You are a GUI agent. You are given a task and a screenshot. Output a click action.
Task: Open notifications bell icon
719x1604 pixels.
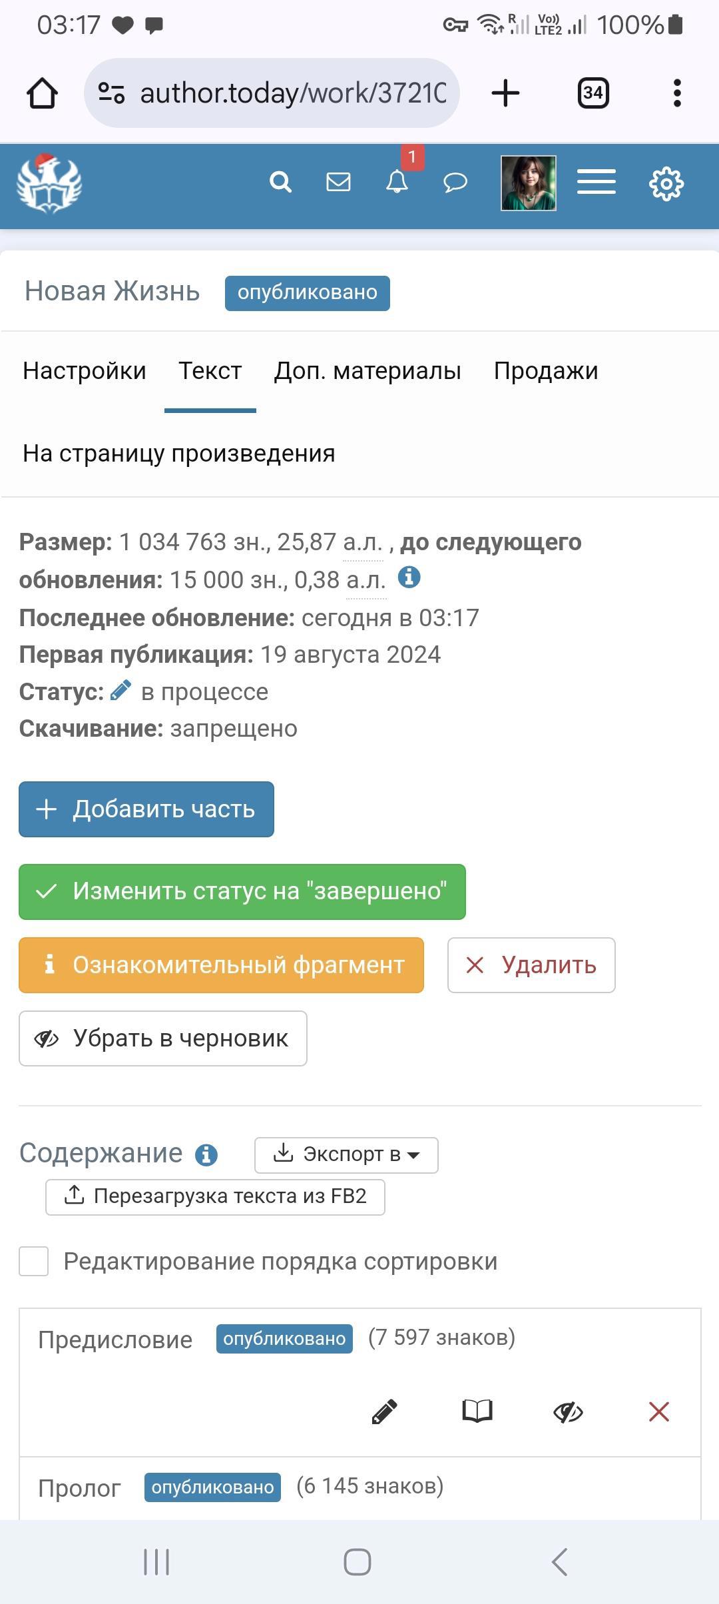pos(397,182)
